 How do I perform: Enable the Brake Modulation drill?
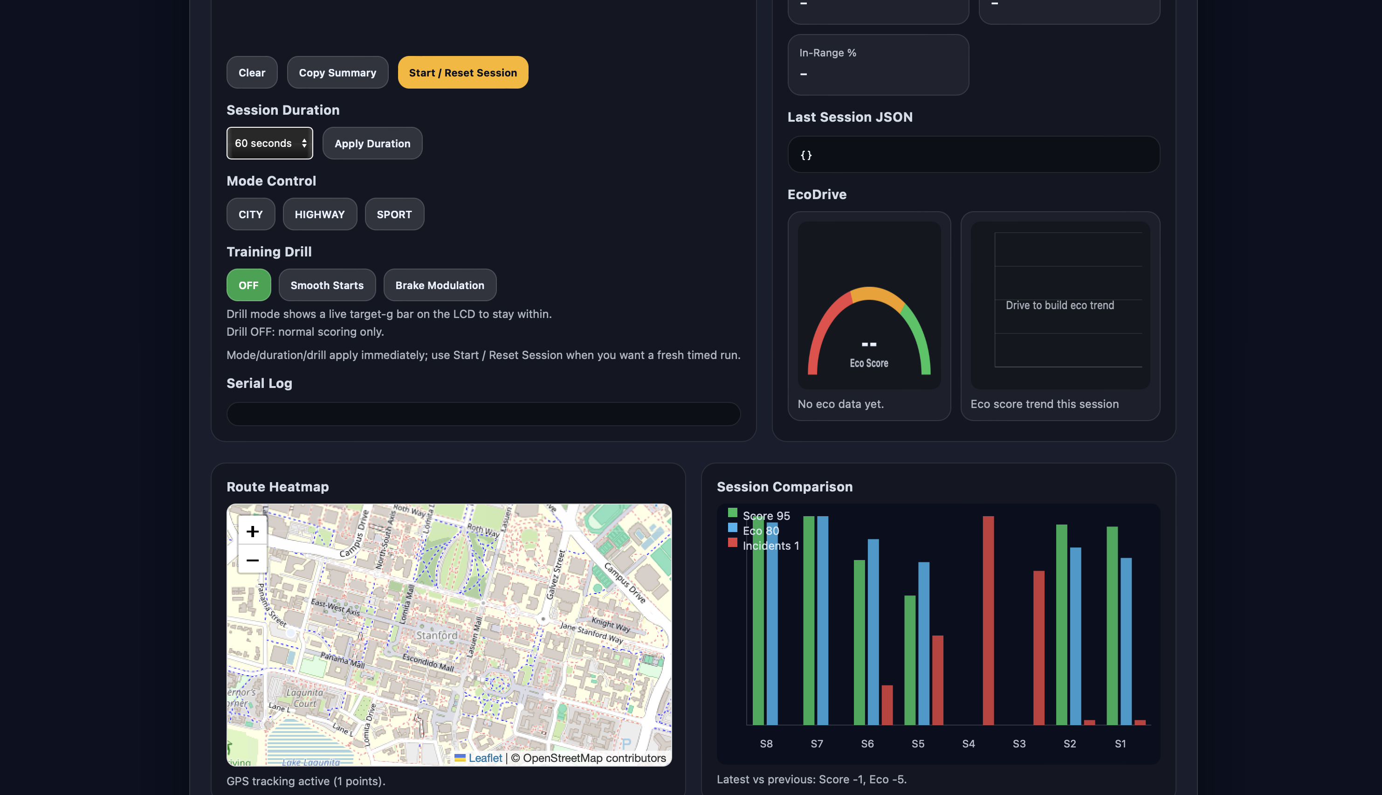point(440,285)
